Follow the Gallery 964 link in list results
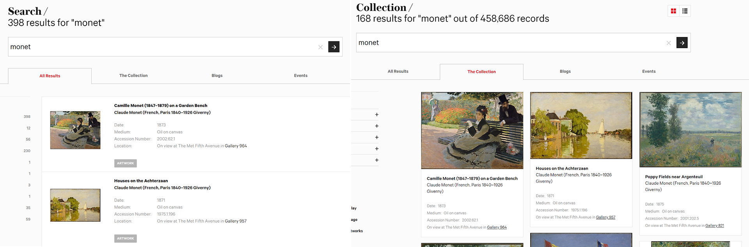This screenshot has width=749, height=247. [236, 146]
